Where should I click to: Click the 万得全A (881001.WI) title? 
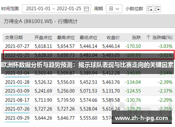click(x=41, y=21)
